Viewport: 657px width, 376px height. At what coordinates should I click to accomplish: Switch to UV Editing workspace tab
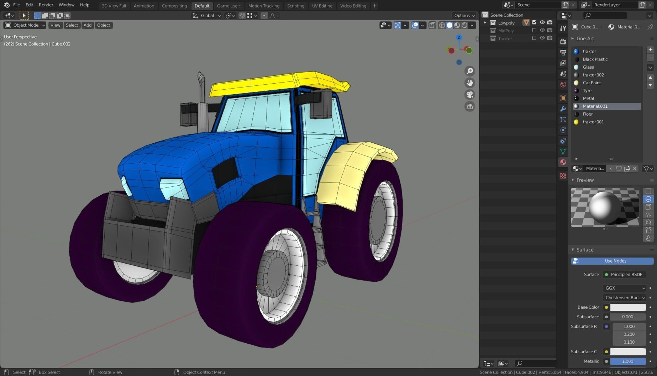coord(322,6)
